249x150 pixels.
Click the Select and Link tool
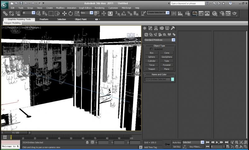(x=5, y=13)
